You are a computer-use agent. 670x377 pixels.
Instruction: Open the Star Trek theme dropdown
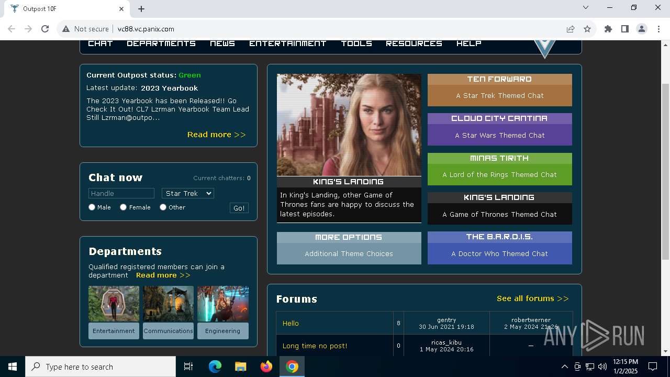[x=188, y=193]
